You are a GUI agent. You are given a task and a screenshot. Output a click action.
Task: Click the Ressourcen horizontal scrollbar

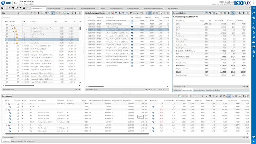pos(77,134)
